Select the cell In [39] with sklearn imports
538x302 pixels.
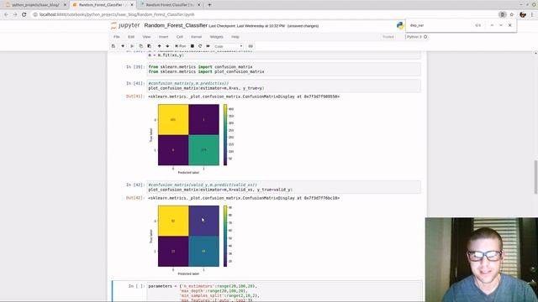(284, 69)
